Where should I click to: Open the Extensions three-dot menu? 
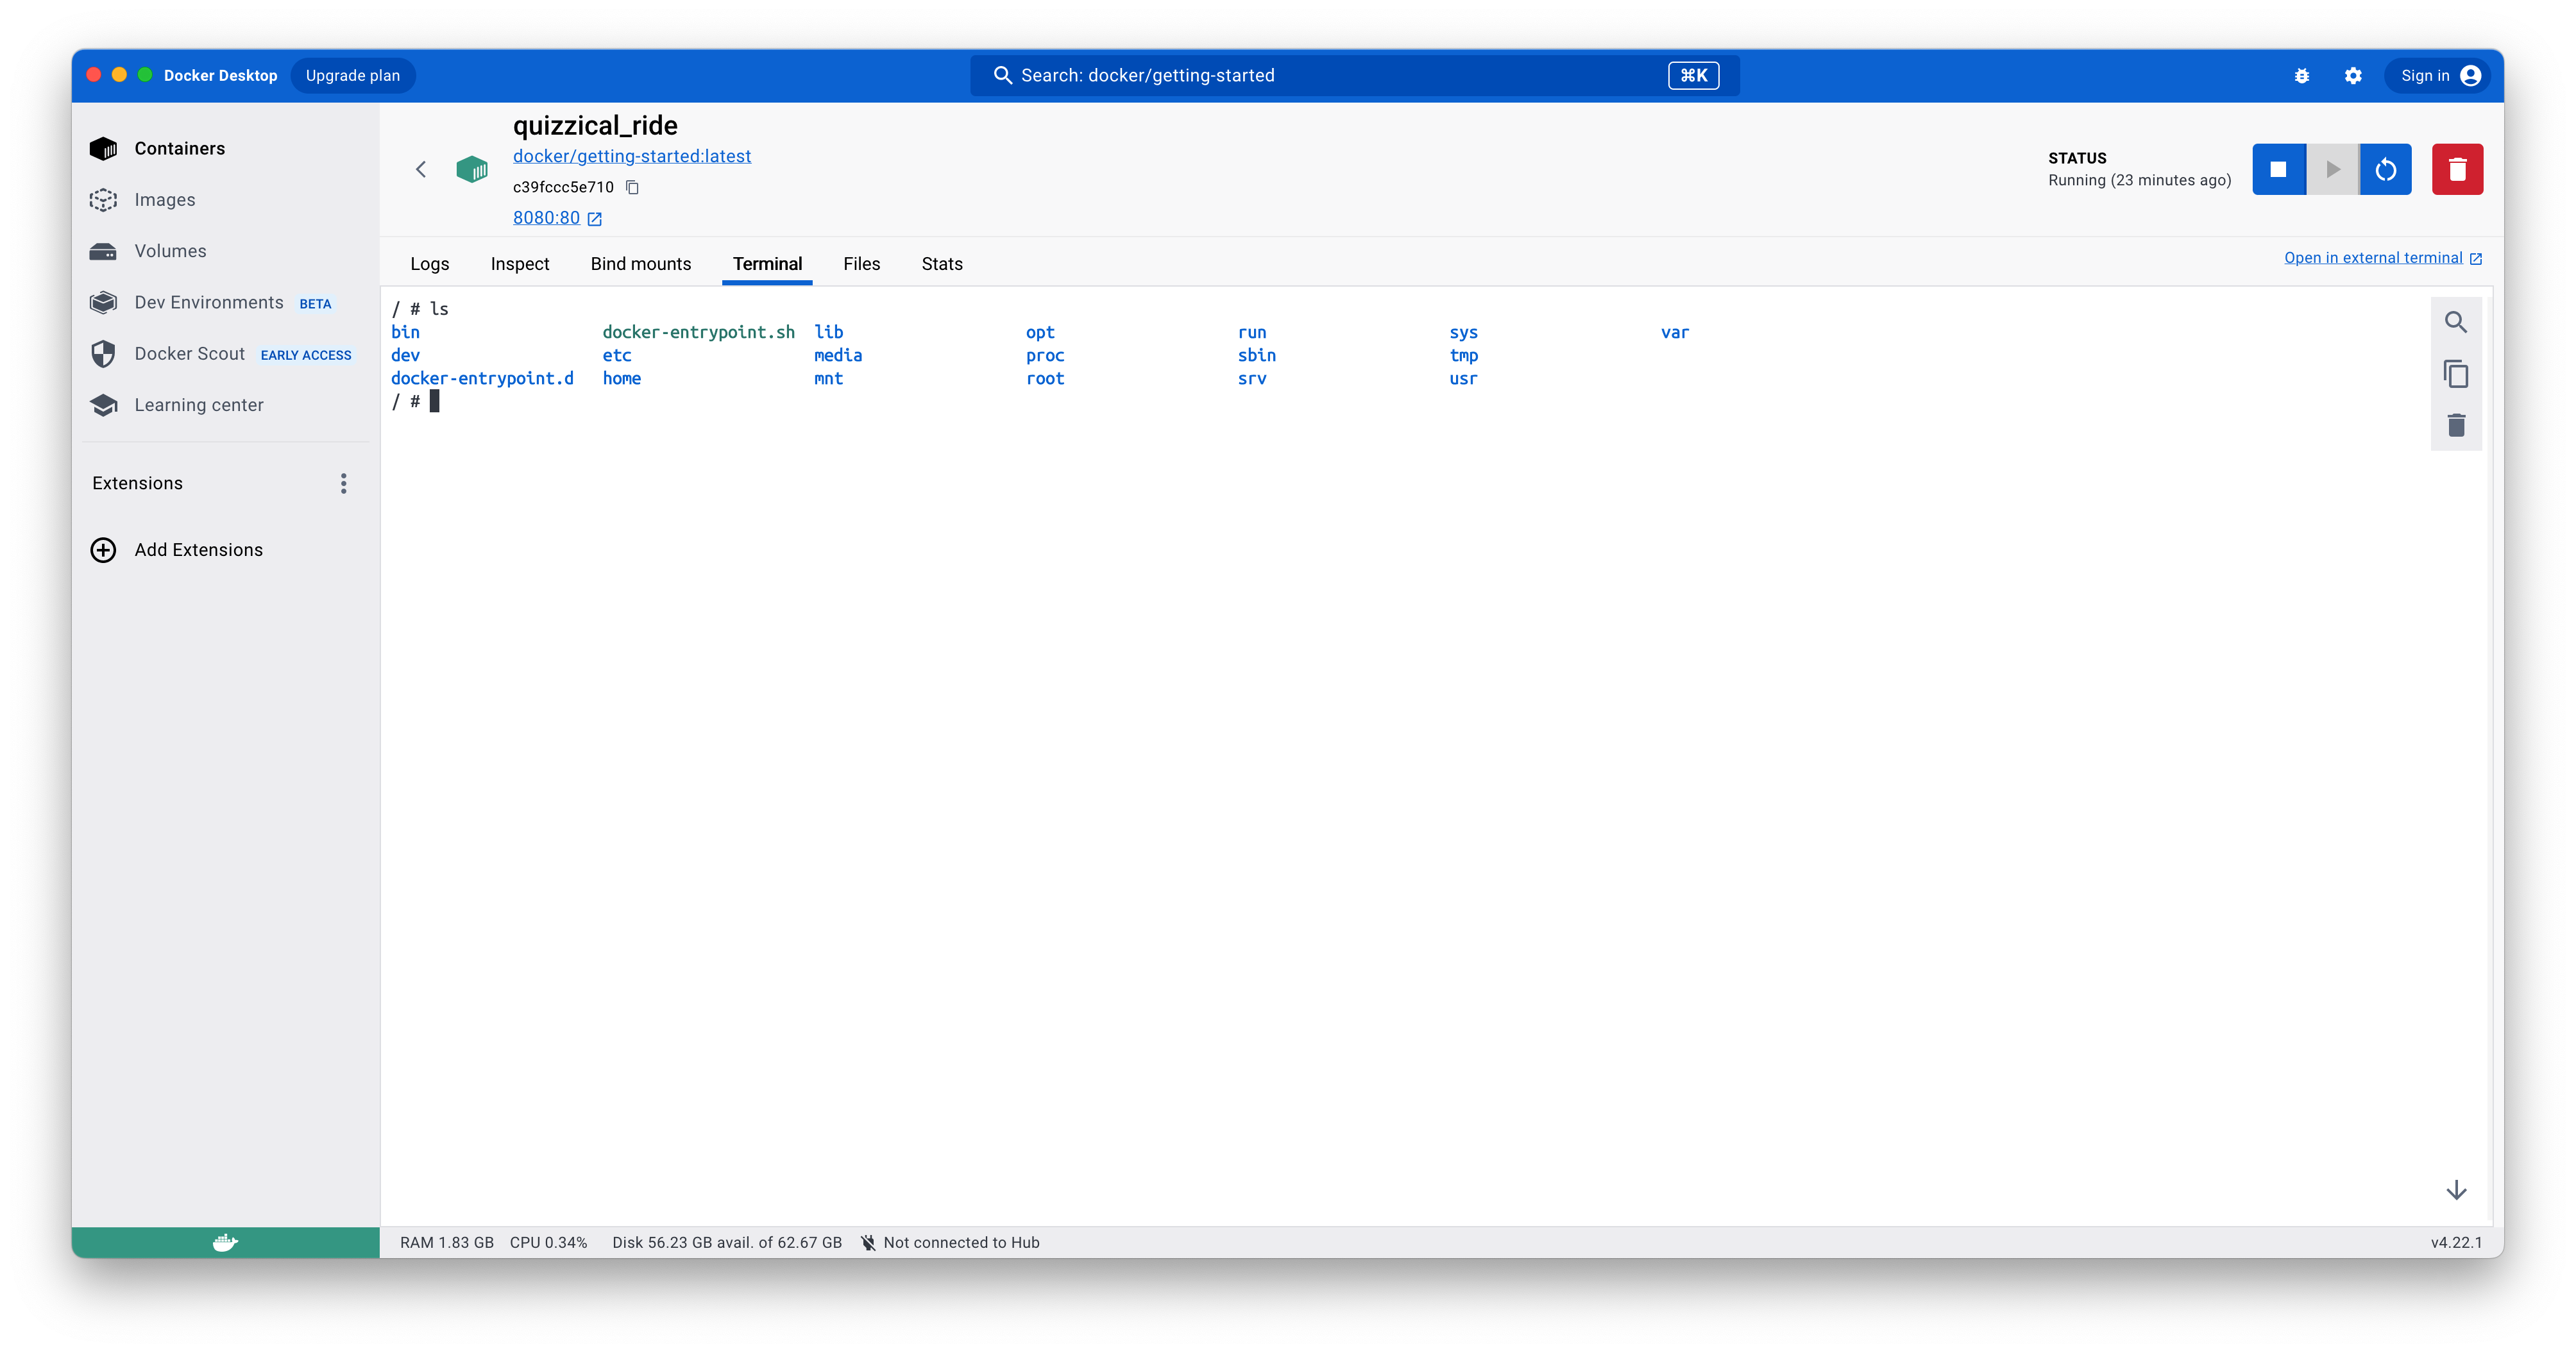[343, 484]
